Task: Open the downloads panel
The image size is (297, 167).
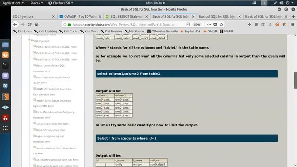Action: (x=249, y=25)
